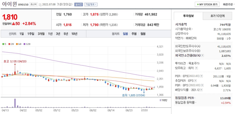Click the 액면가 label
This screenshot has height=114, width=235.
point(179,38)
